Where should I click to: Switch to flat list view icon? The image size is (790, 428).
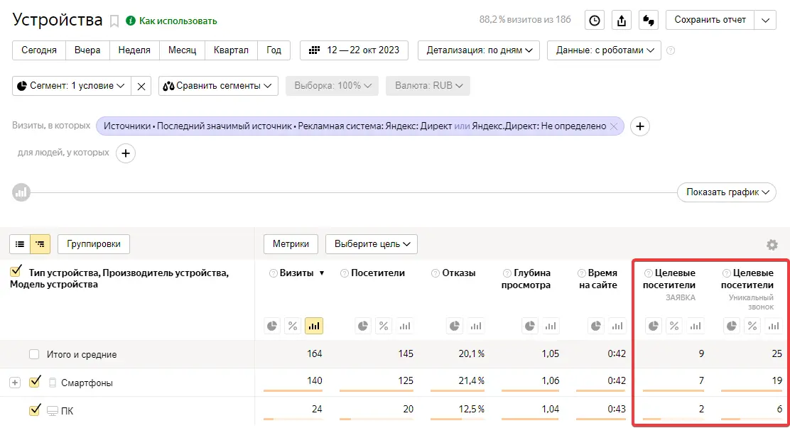(20, 244)
